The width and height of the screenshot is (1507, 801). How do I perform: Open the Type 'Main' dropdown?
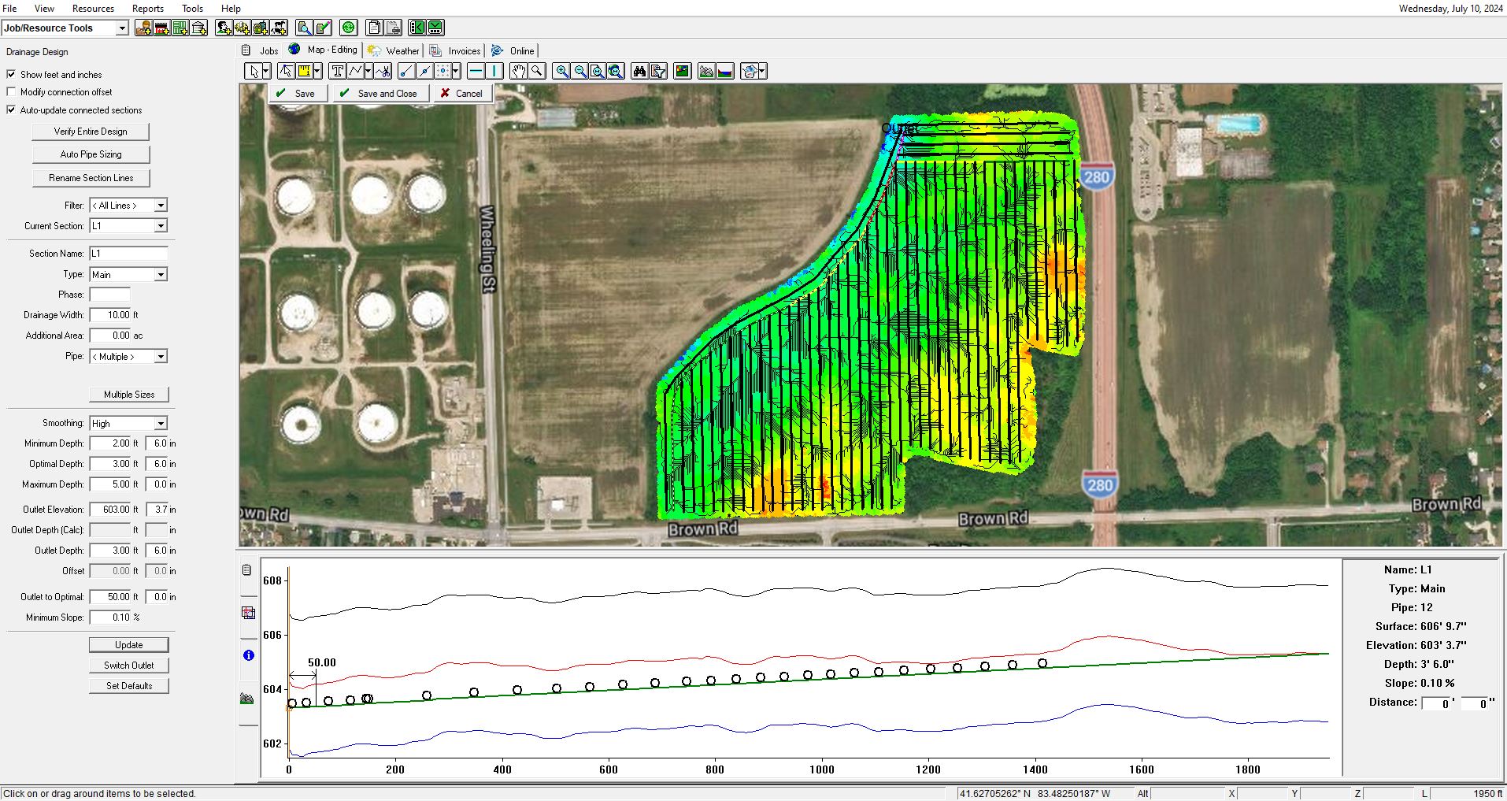point(161,275)
